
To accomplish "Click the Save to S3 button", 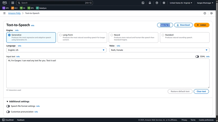I will pyautogui.click(x=165, y=25).
